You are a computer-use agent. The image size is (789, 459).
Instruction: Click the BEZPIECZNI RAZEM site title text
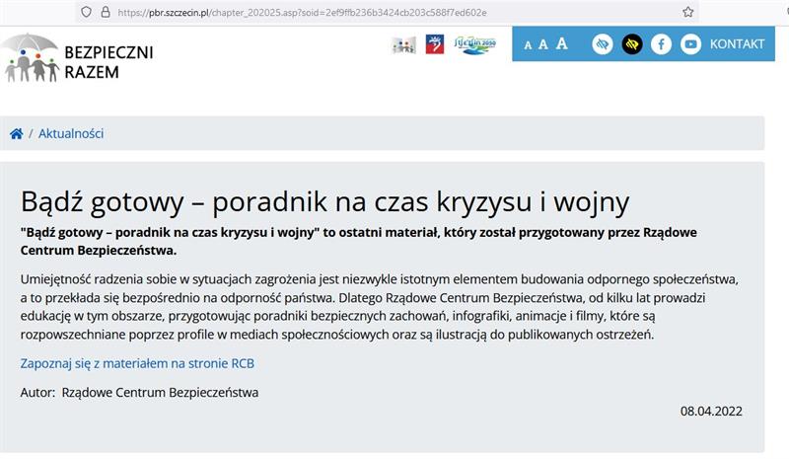click(x=108, y=59)
